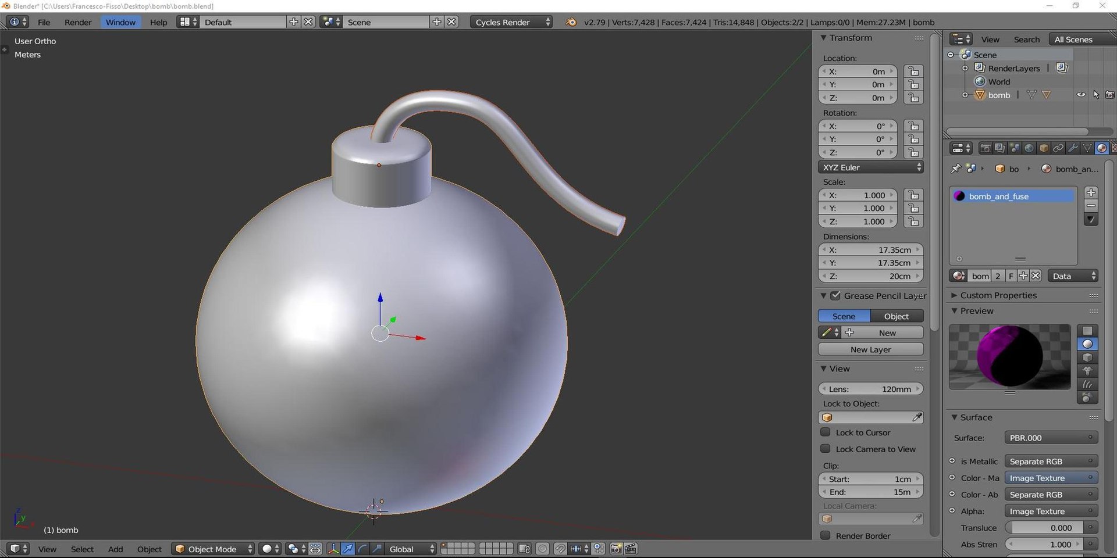
Task: Open the File menu
Action: click(x=44, y=22)
